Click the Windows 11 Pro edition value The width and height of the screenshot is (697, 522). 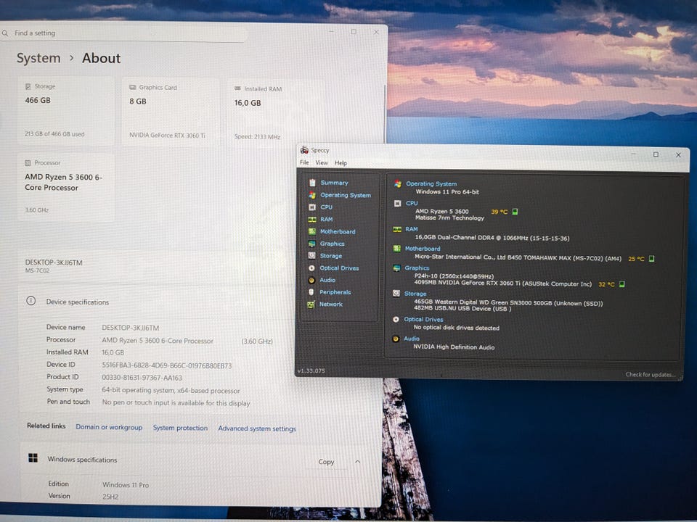(126, 485)
